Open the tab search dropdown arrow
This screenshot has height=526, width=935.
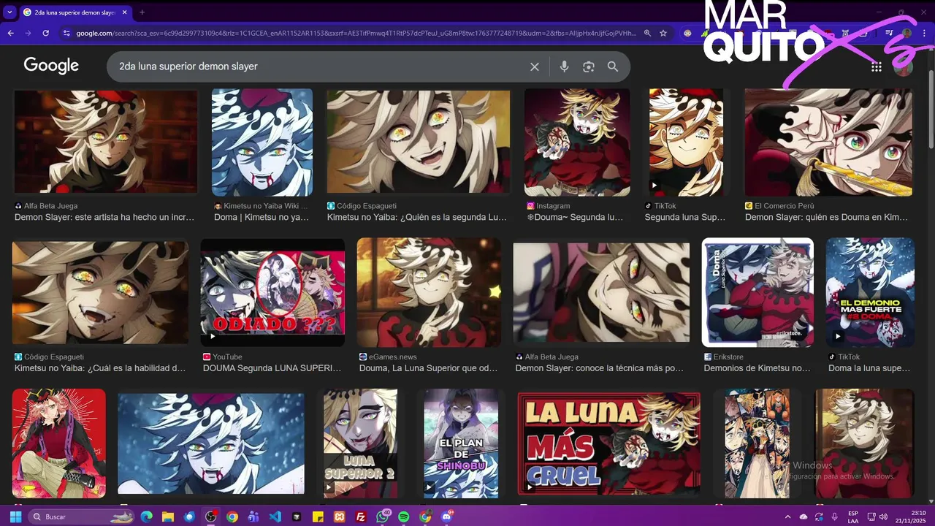click(9, 12)
